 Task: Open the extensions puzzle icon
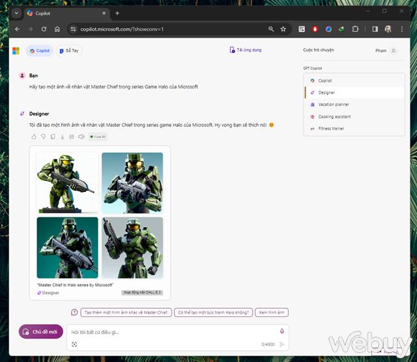click(355, 29)
